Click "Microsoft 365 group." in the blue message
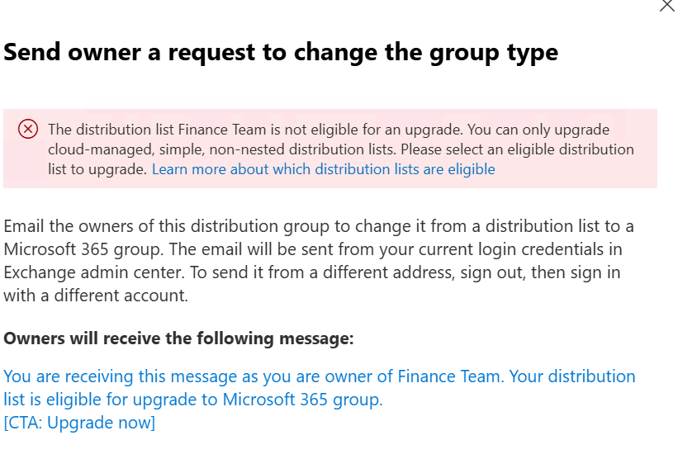The image size is (678, 459). (x=303, y=400)
